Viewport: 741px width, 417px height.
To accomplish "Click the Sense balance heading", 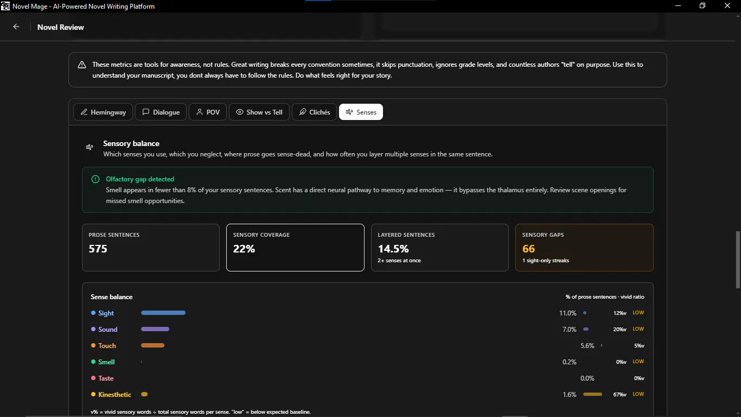I will 112,297.
